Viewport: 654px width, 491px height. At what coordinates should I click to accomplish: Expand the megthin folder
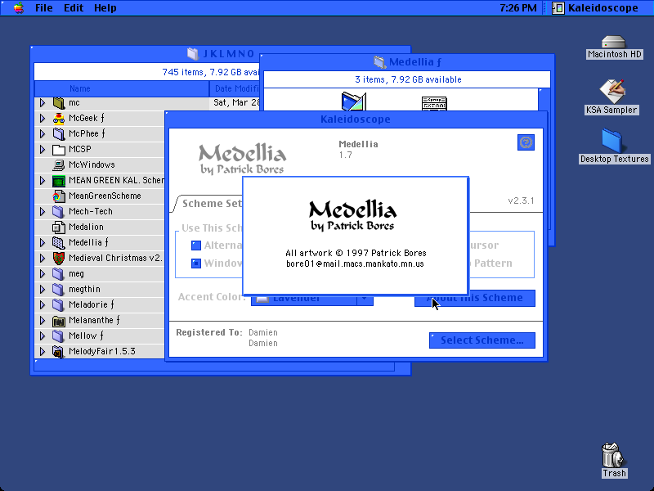(x=43, y=289)
